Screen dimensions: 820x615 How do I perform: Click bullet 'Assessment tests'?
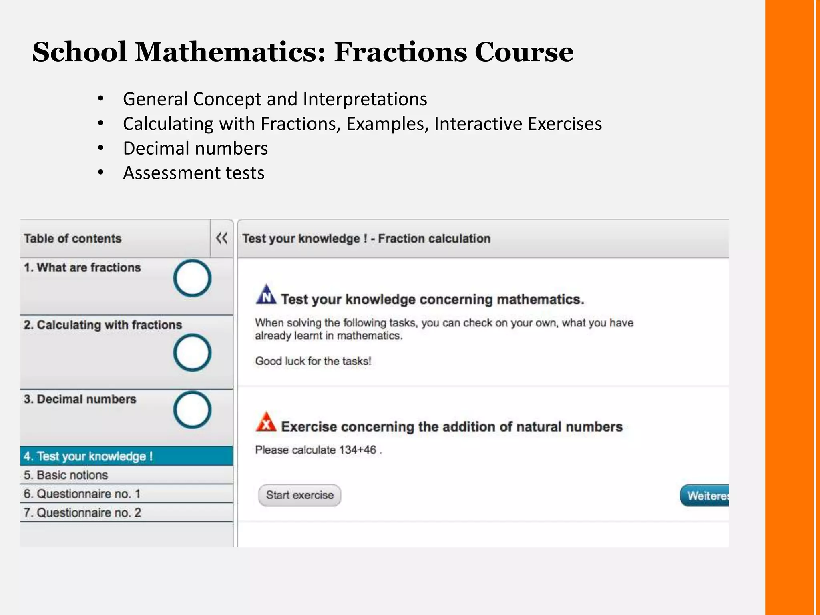(194, 173)
